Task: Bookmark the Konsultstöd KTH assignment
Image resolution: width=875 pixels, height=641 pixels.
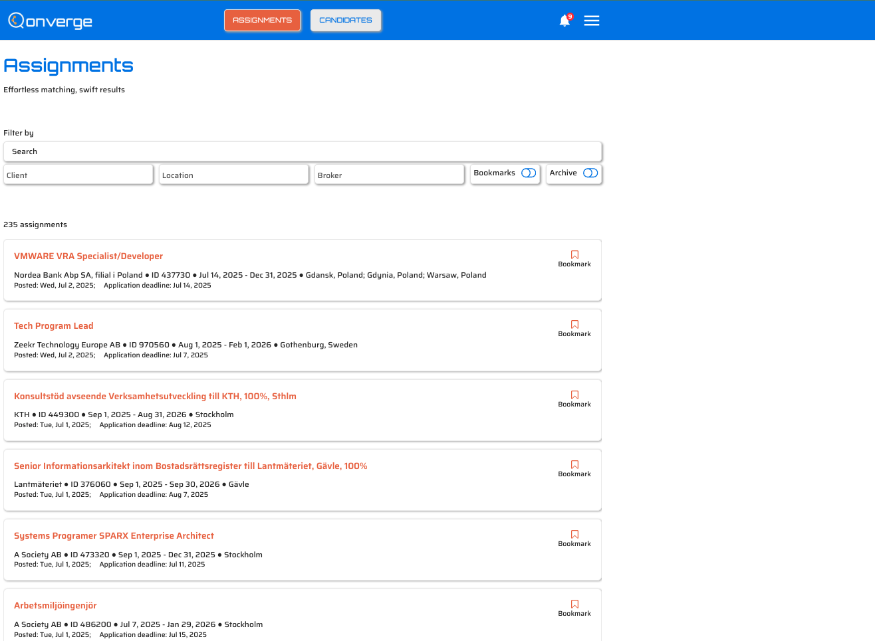Action: pyautogui.click(x=574, y=399)
